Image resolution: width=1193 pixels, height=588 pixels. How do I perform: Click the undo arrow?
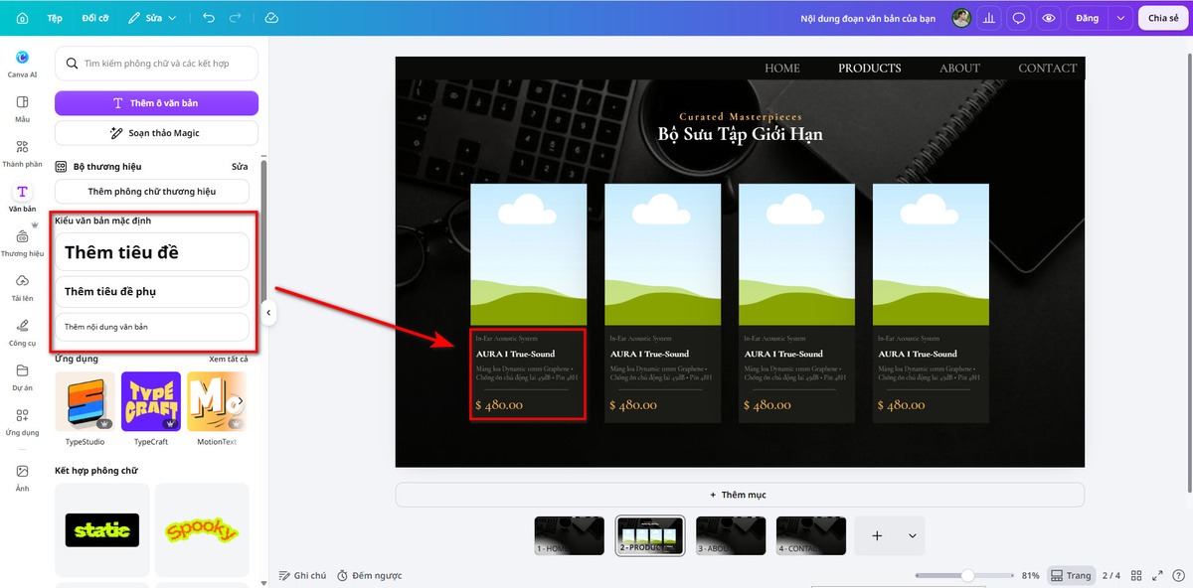pos(208,18)
